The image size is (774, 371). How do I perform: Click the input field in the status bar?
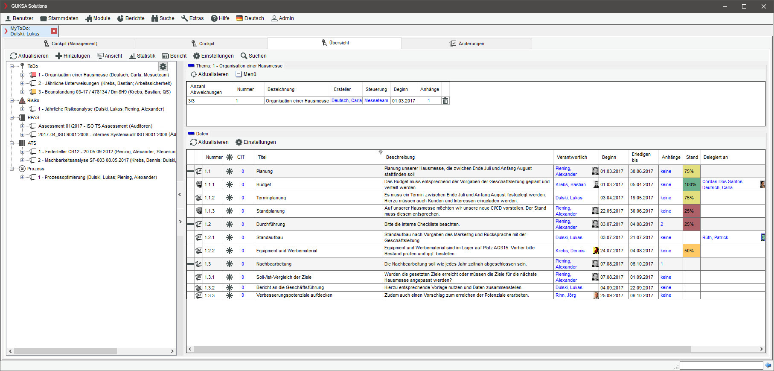pos(721,365)
